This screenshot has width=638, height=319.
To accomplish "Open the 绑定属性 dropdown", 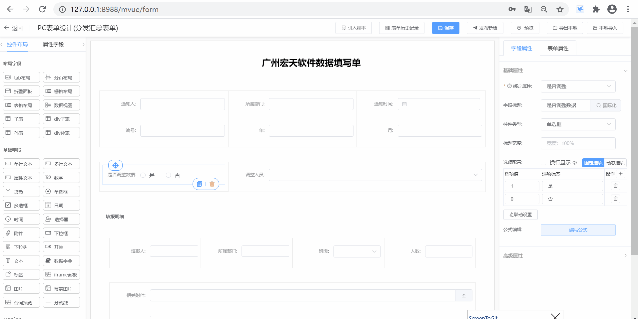I will coord(578,86).
